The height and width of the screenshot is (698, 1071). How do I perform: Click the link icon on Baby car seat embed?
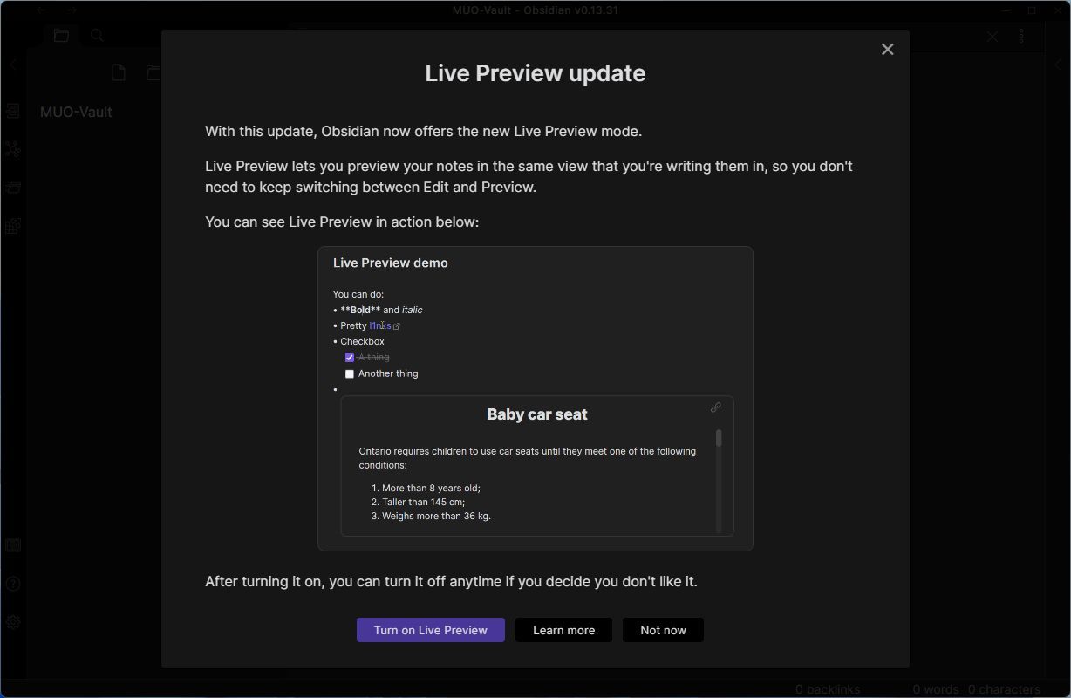715,407
